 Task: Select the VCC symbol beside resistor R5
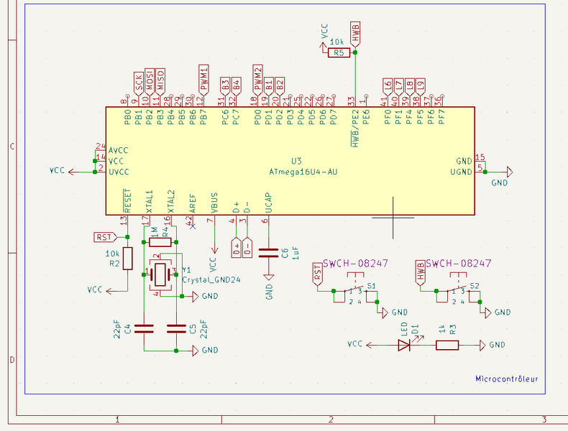pos(323,47)
